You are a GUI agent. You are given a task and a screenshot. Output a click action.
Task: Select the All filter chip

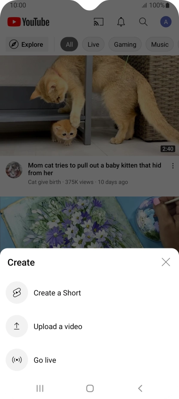pos(69,45)
